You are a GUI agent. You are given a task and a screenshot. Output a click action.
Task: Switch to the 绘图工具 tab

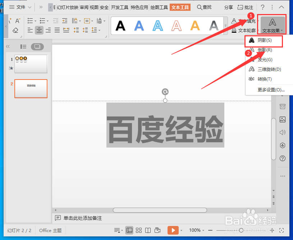tap(159, 8)
